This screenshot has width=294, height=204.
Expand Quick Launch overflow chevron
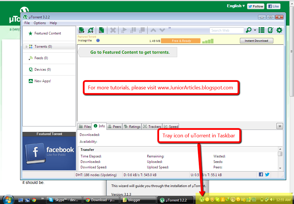pos(42,198)
